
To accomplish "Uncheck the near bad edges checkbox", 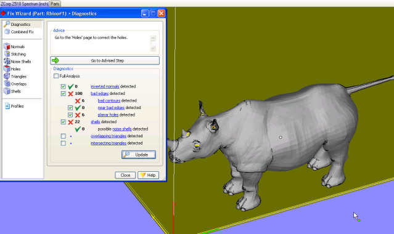I will click(70, 108).
